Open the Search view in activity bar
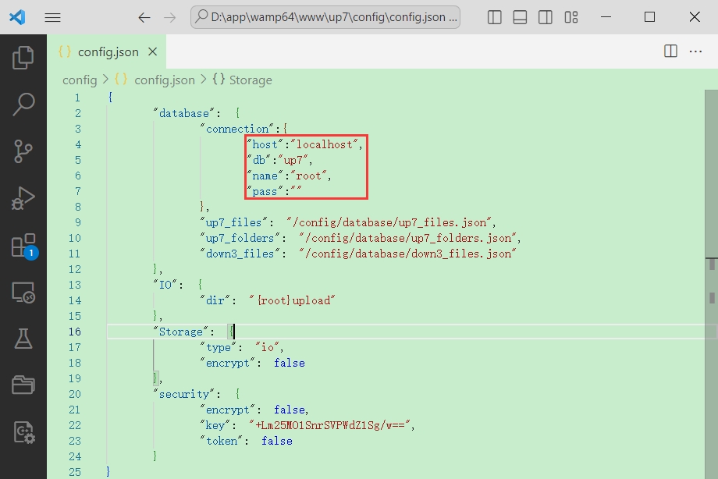Viewport: 718px width, 479px height. (23, 105)
